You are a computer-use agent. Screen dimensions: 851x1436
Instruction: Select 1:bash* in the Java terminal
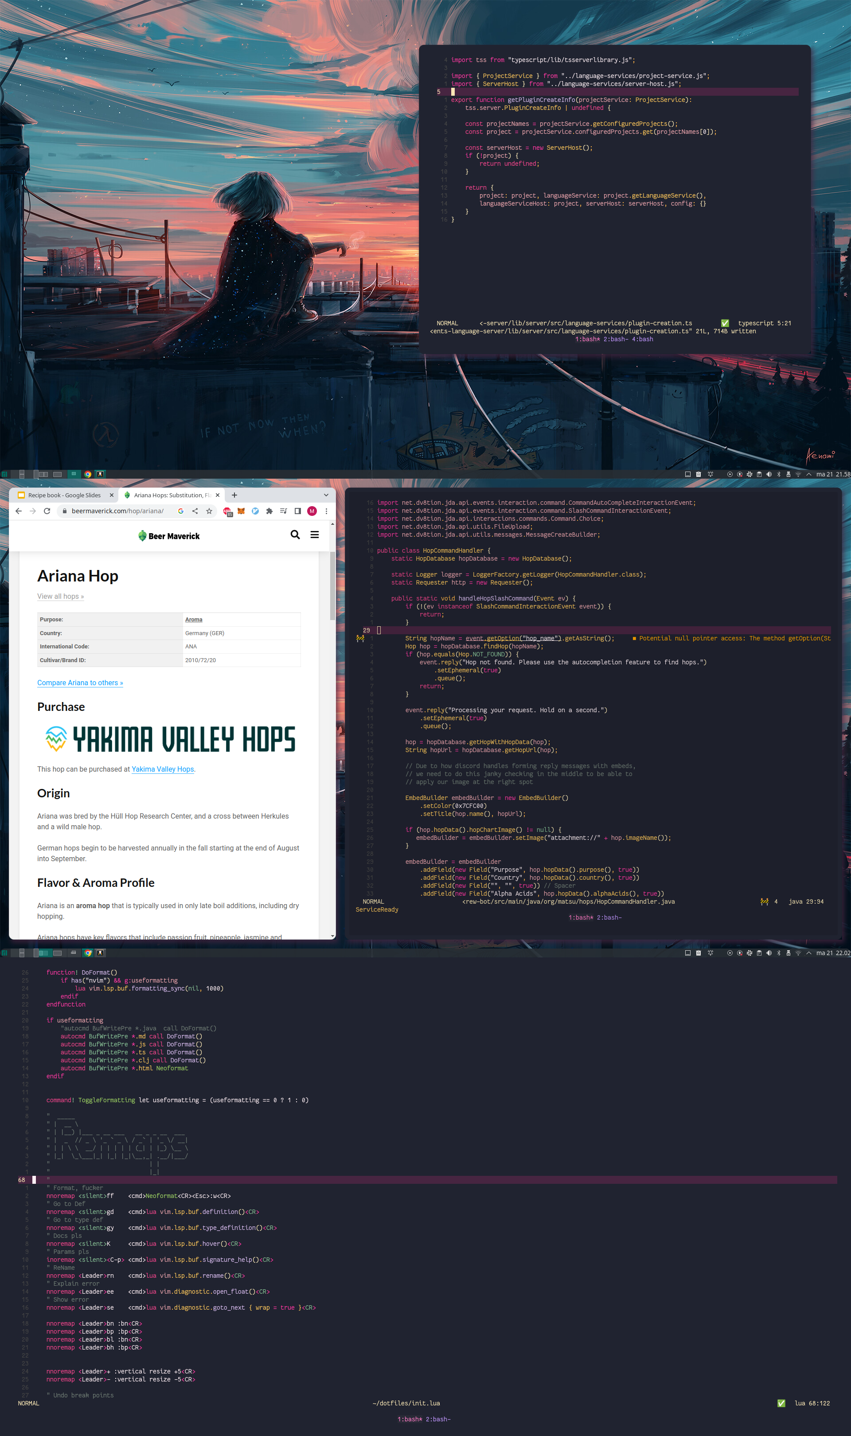[x=581, y=918]
